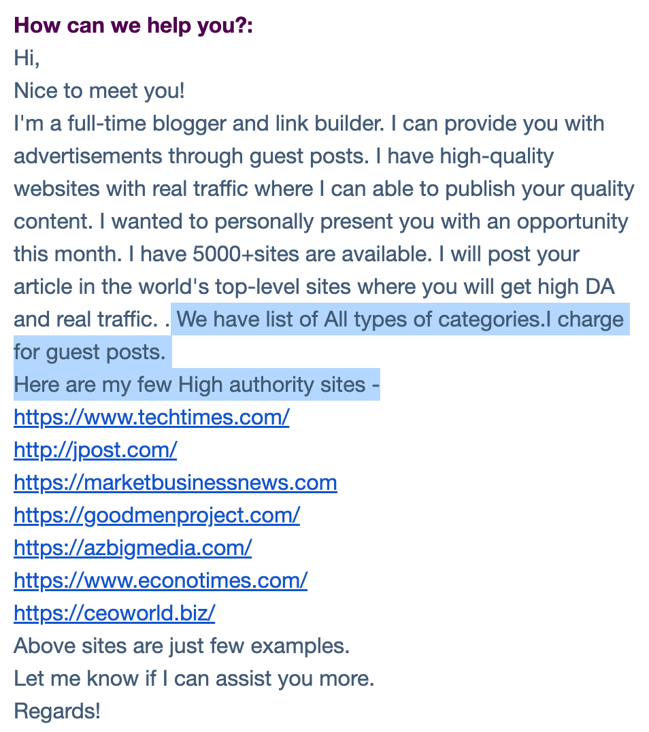The width and height of the screenshot is (649, 732).
Task: Click the highlighted 'for guest posts.' text
Action: coord(90,352)
